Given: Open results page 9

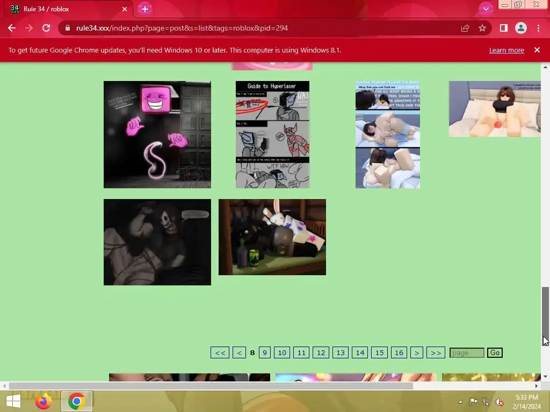Looking at the screenshot, I should [x=265, y=353].
